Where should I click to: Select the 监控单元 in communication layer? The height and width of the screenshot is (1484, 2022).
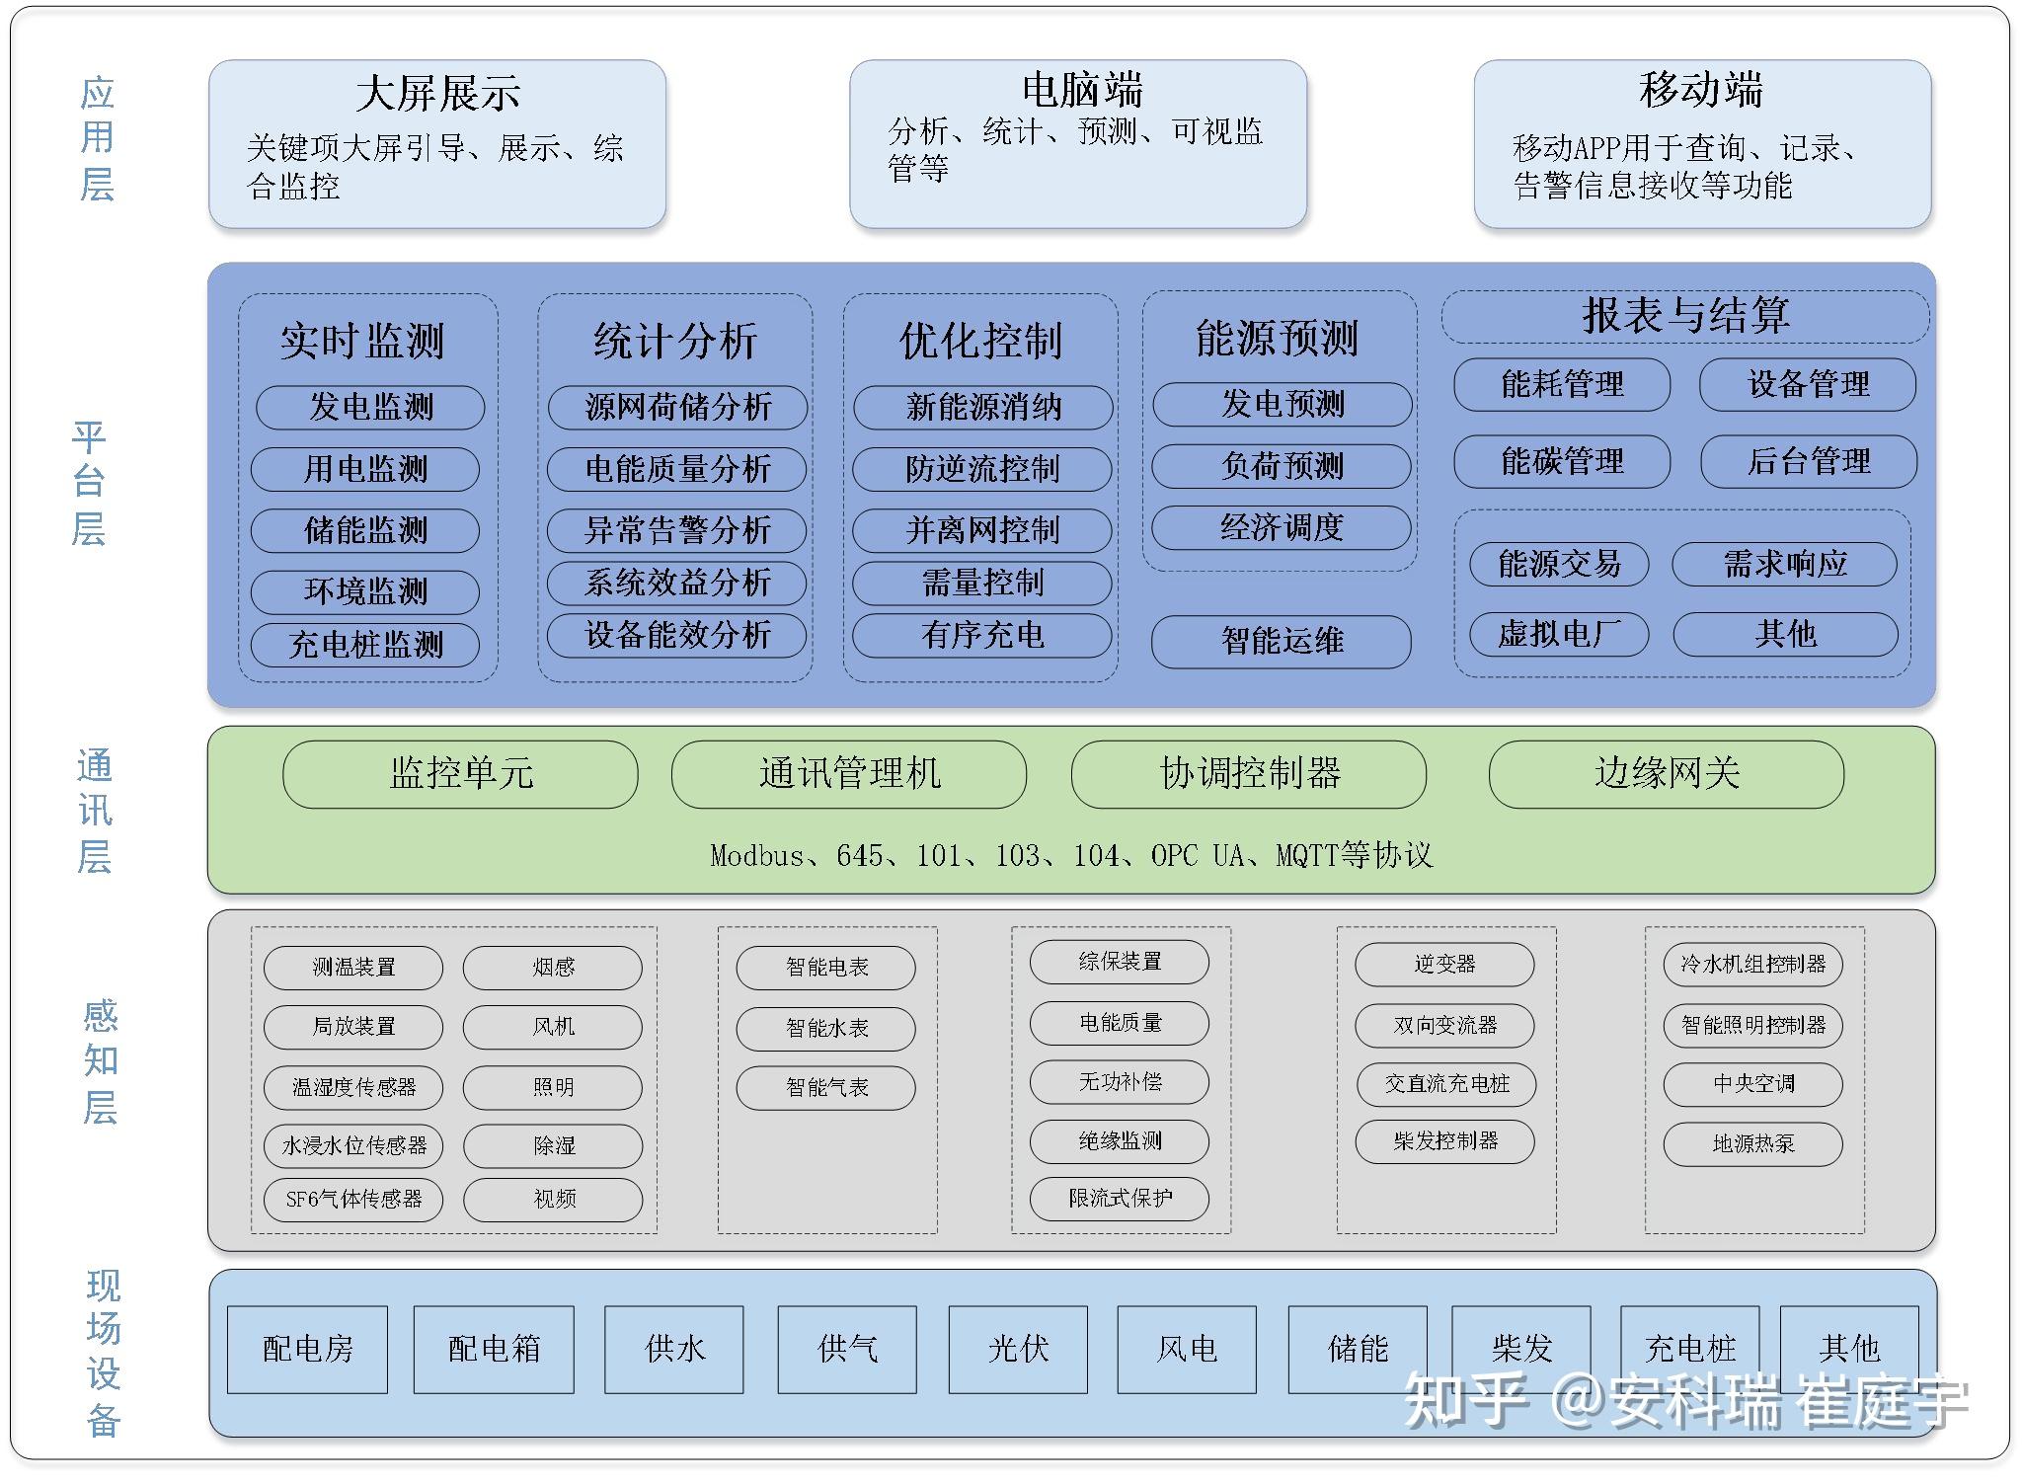pos(459,775)
